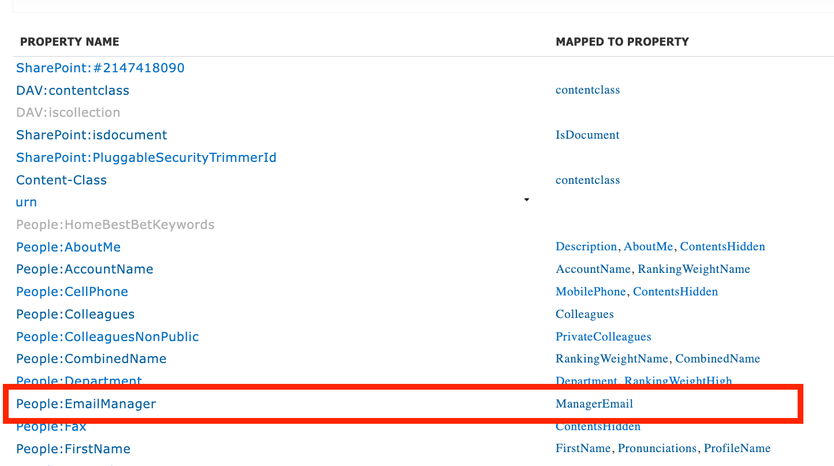The height and width of the screenshot is (466, 834).
Task: Open the IsDocument managed property
Action: pyautogui.click(x=587, y=135)
